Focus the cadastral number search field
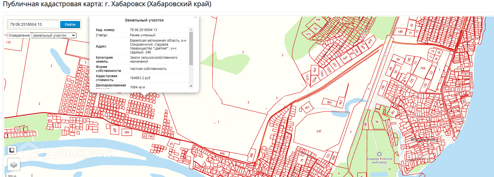The image size is (494, 177). (33, 24)
